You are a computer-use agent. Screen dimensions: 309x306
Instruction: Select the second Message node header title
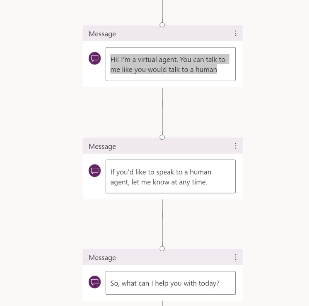coord(102,147)
